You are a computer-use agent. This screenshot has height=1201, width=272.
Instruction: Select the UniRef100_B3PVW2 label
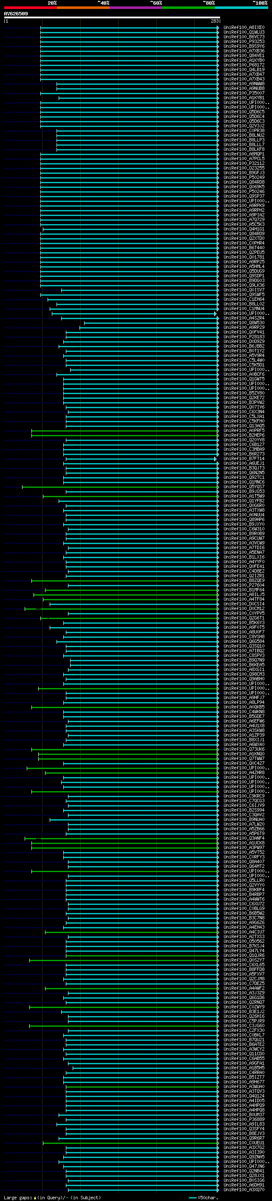244,402
